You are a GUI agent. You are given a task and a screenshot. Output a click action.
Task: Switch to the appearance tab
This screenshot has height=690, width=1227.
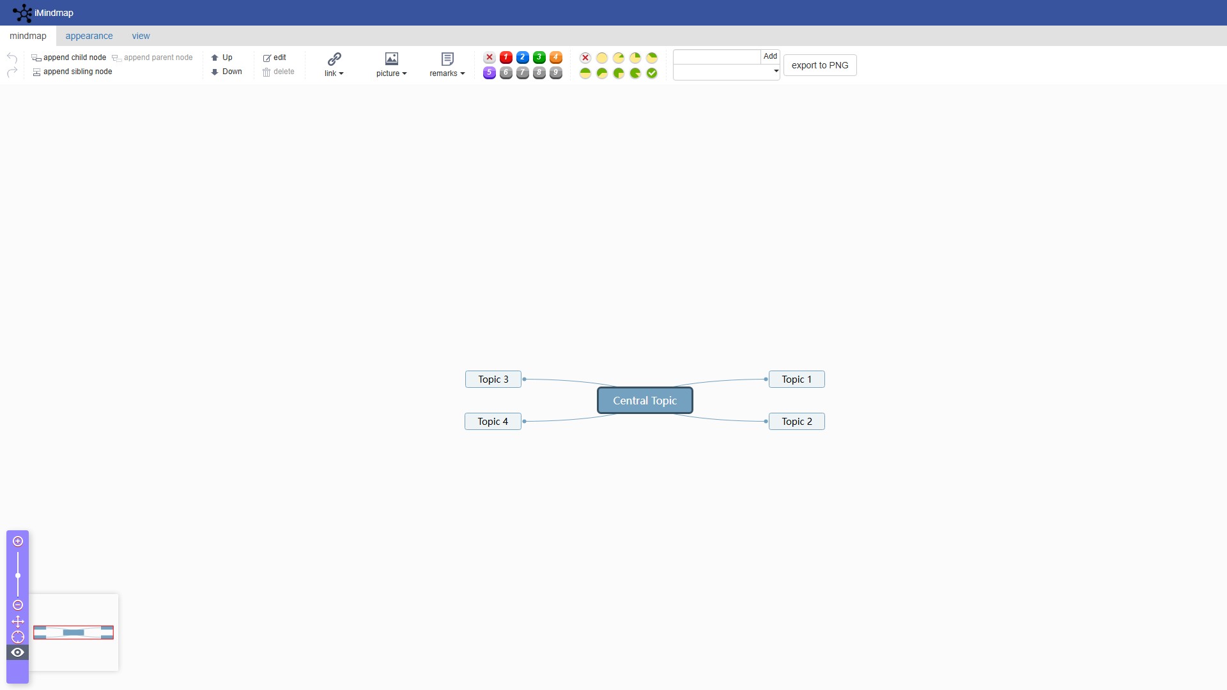point(89,36)
